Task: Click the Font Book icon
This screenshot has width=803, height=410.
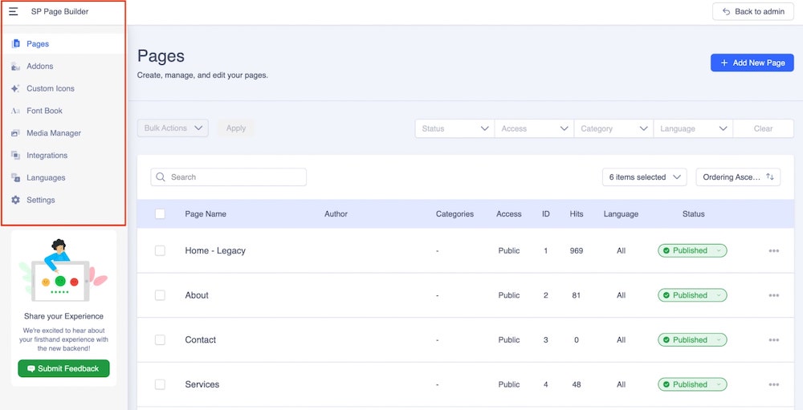Action: (x=16, y=112)
